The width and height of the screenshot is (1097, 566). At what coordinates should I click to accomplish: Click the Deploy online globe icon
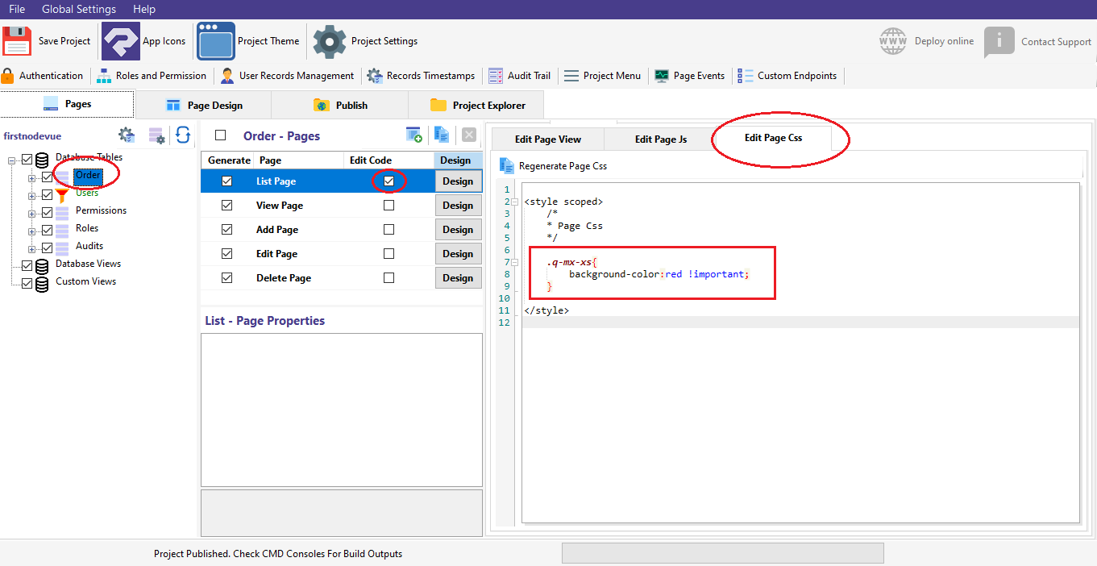point(892,41)
